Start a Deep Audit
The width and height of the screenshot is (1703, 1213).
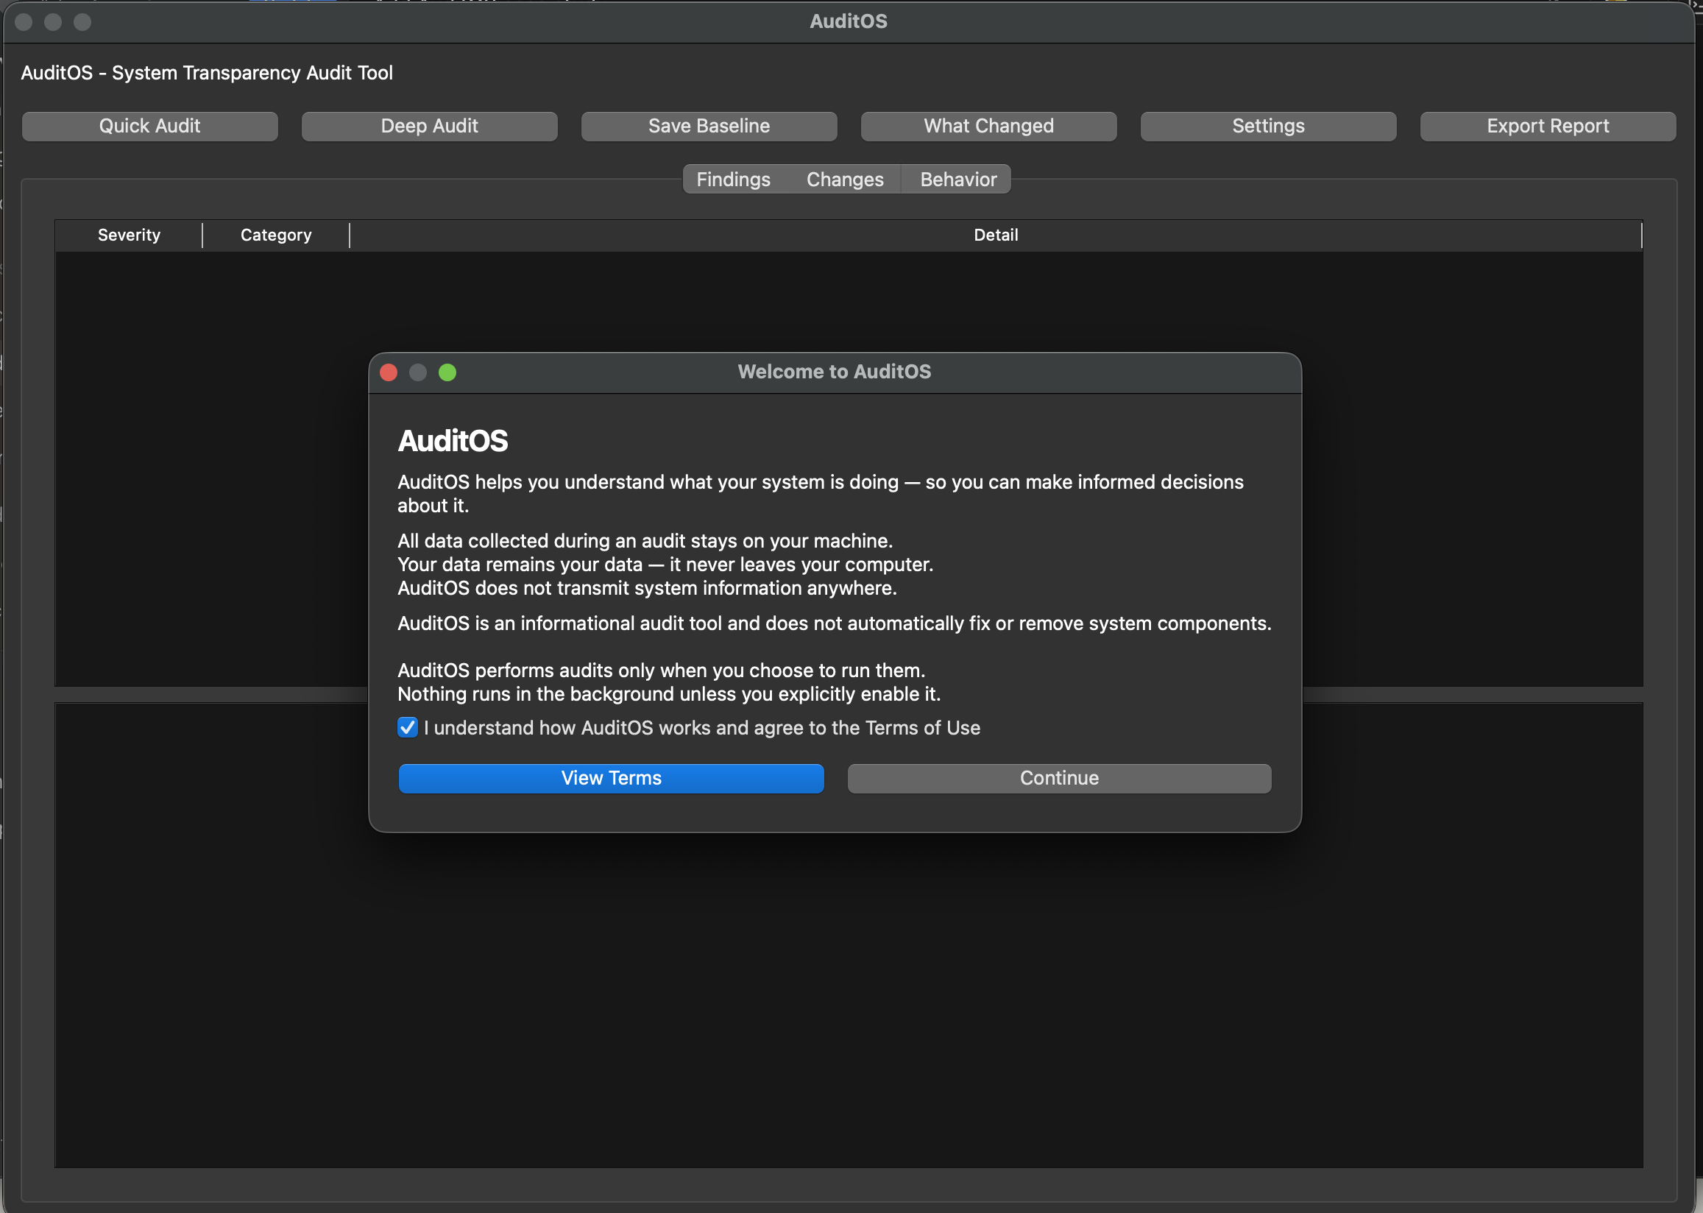click(x=429, y=126)
